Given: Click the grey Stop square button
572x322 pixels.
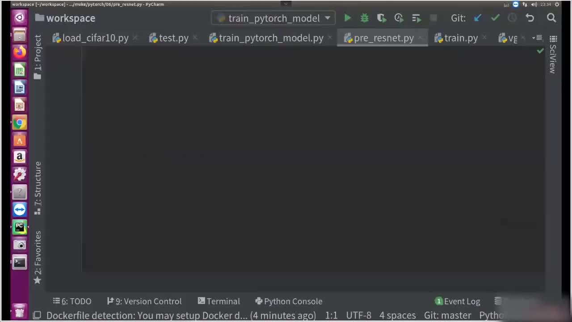Looking at the screenshot, I should click(433, 18).
